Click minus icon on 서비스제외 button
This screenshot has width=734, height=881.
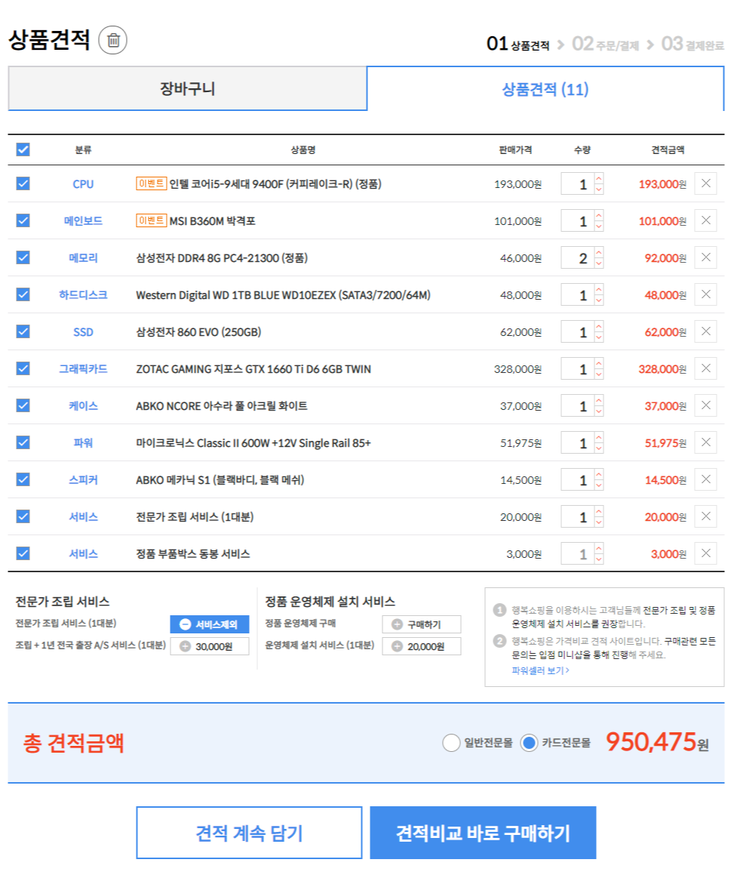click(x=186, y=624)
